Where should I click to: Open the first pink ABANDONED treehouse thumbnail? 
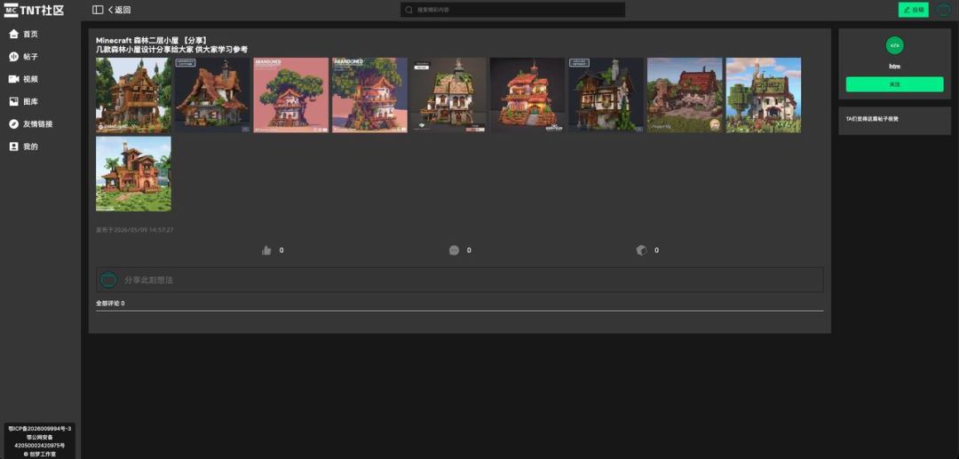point(291,95)
